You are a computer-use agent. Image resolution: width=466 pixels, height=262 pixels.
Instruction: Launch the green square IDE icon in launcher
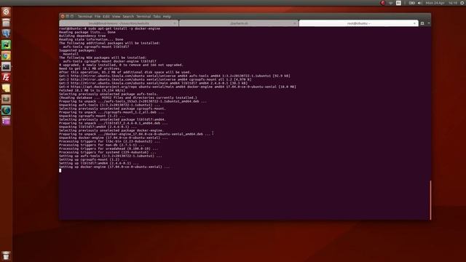pos(6,45)
